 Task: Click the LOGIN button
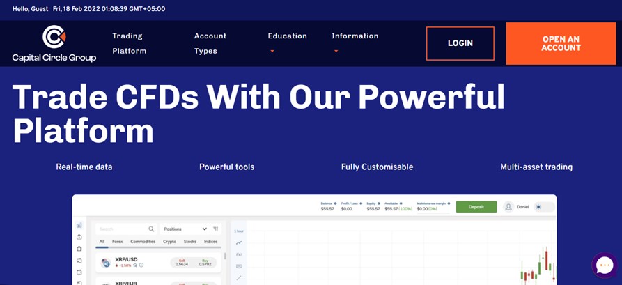point(460,43)
